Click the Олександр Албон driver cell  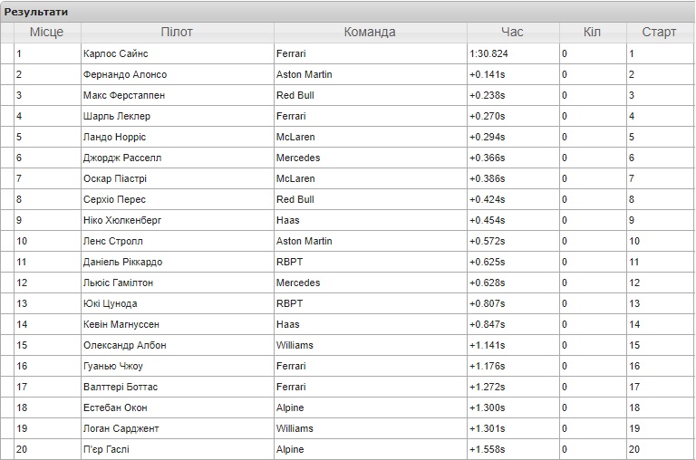177,346
